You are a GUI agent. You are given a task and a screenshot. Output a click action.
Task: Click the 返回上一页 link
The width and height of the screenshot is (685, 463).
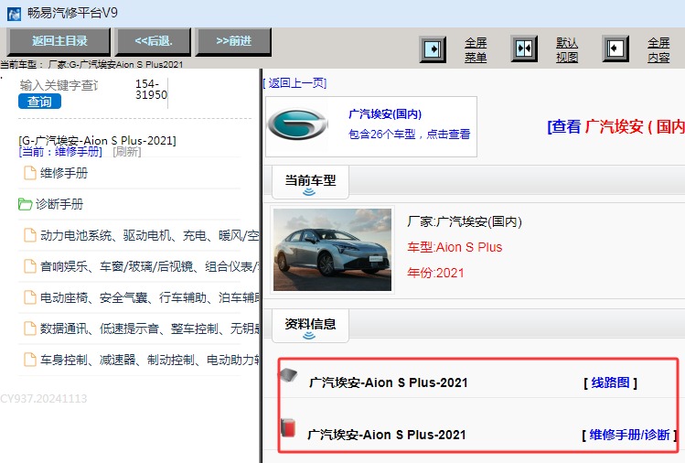coord(295,83)
